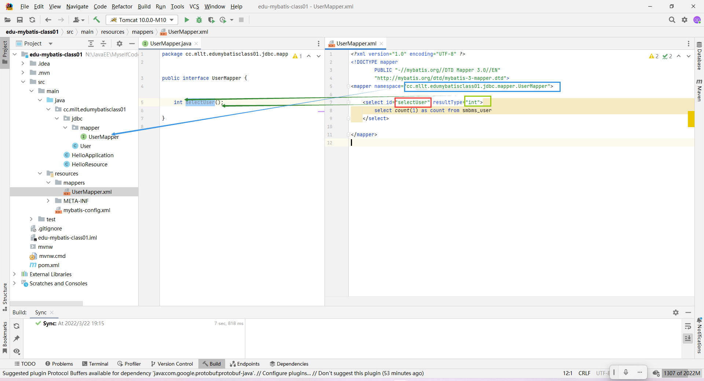
Task: Open the VCS menu
Action: coord(194,7)
